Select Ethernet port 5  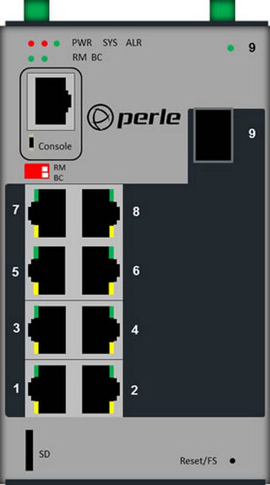(x=47, y=270)
